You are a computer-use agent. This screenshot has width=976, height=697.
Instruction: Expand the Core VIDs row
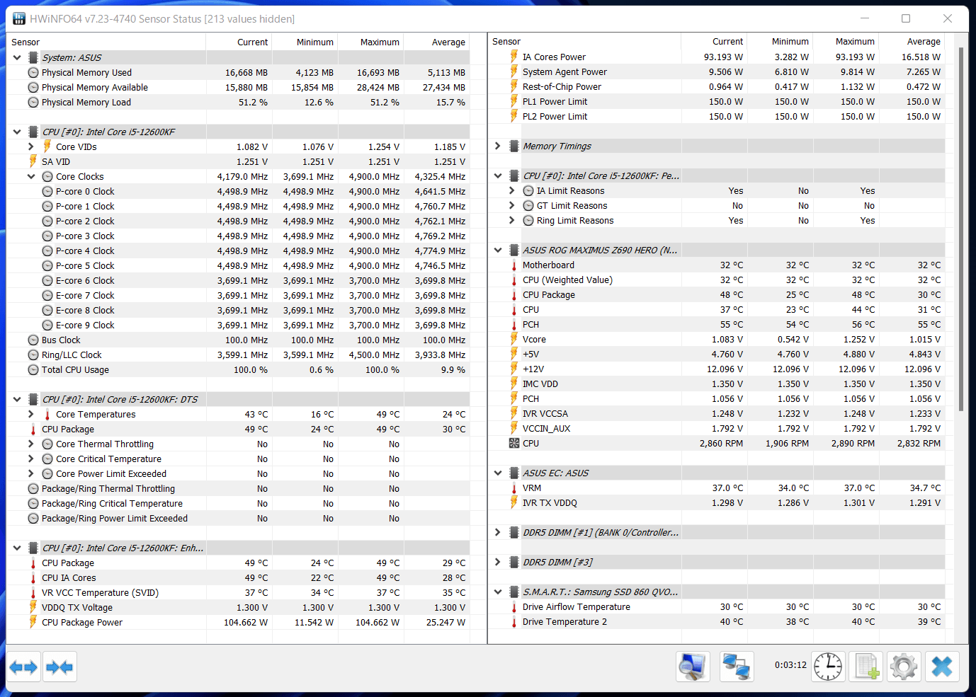(x=31, y=146)
